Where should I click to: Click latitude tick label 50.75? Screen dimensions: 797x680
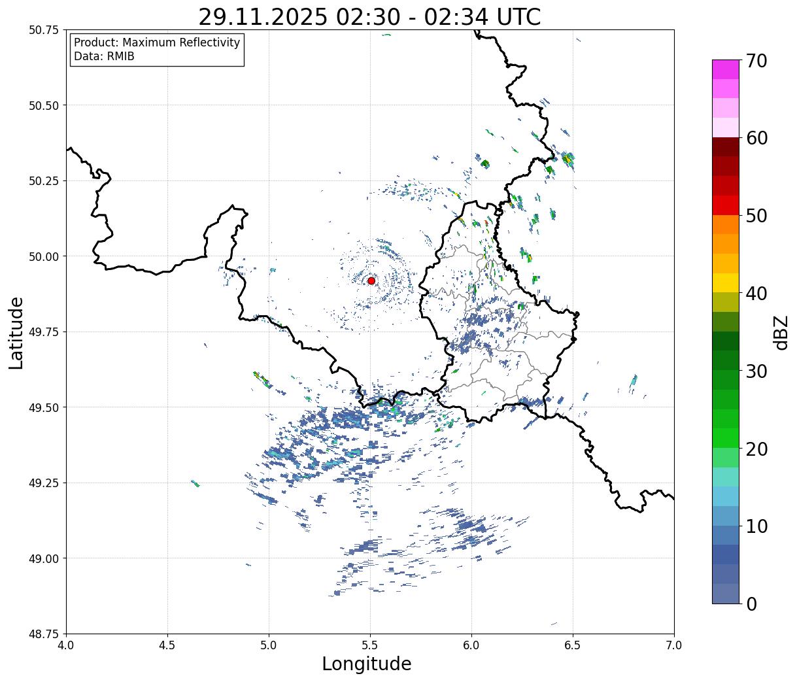[x=44, y=30]
